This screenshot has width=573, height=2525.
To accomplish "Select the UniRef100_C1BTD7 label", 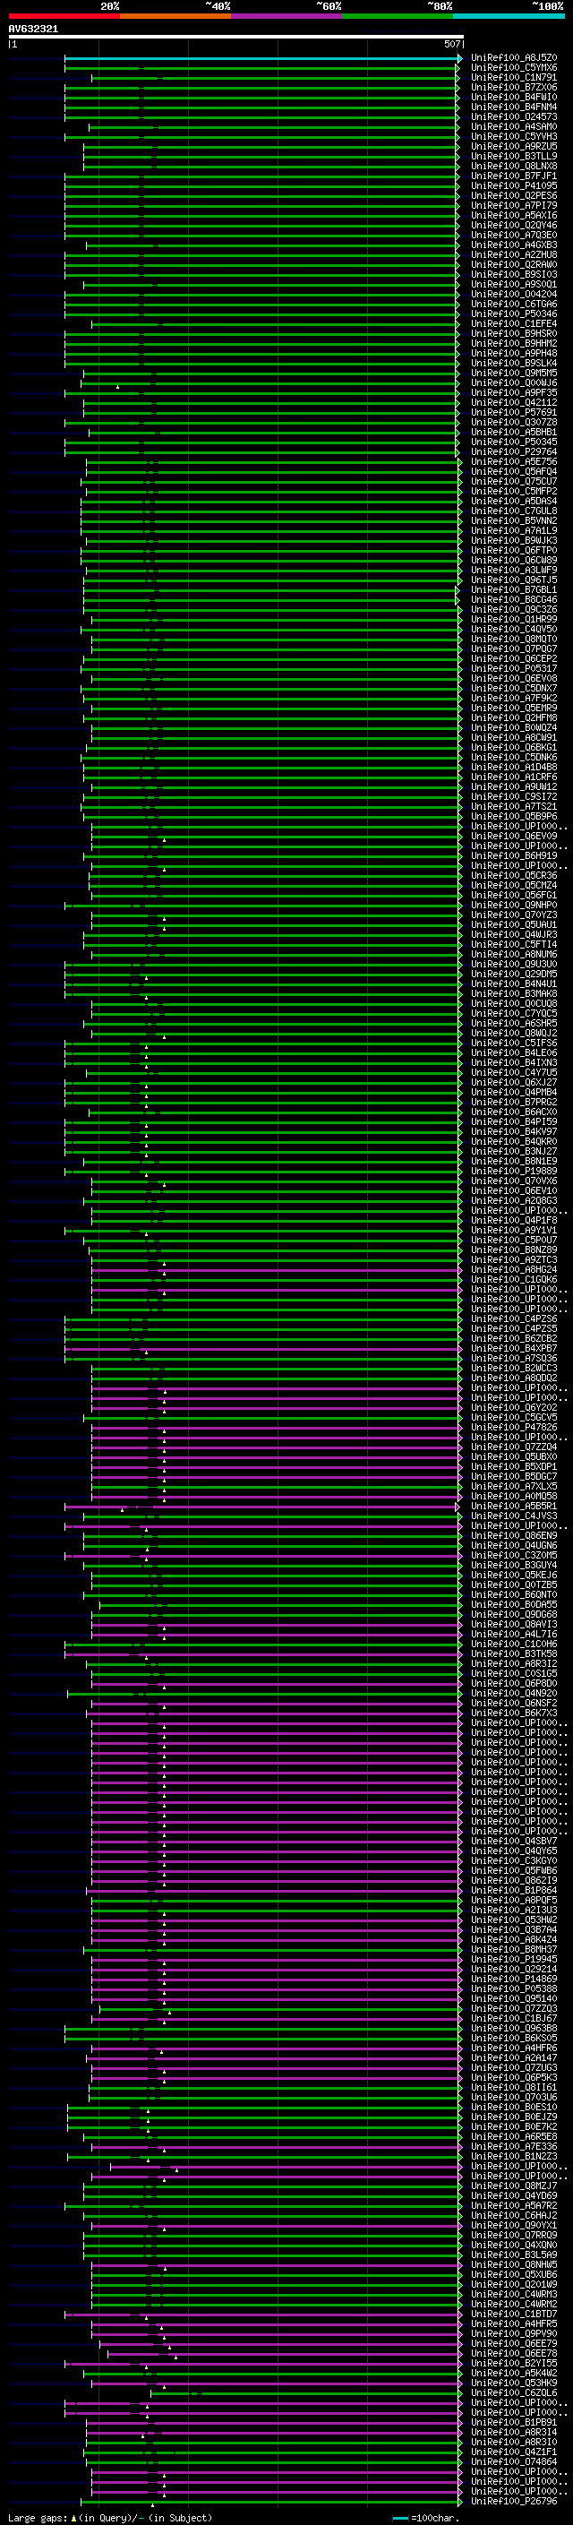I will pos(514,2314).
